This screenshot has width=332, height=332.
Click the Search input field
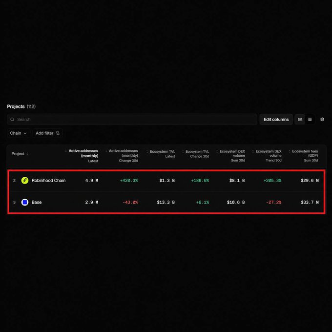(132, 120)
